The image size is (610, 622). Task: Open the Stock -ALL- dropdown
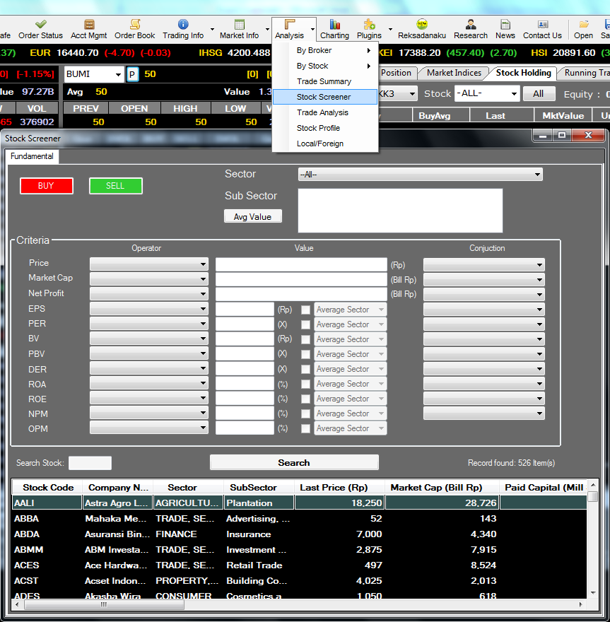point(487,93)
